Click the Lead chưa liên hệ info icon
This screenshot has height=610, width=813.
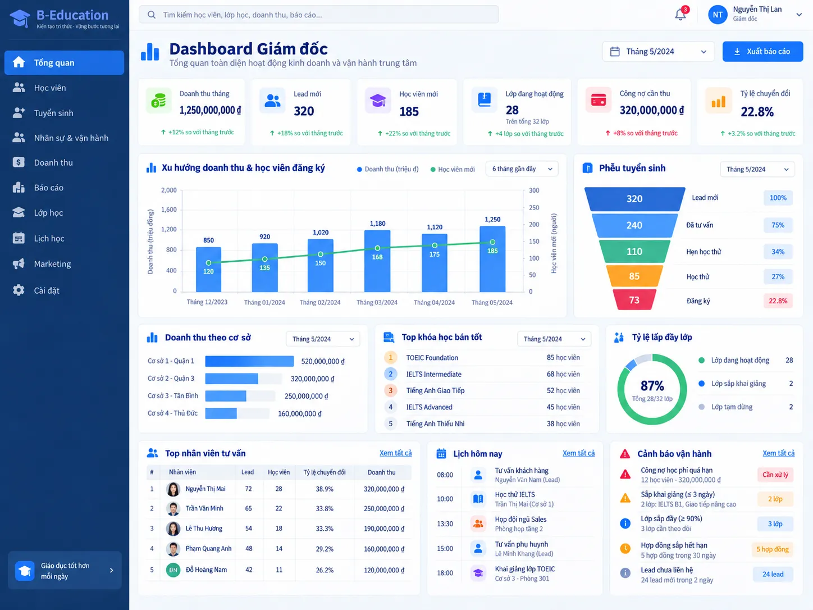(x=625, y=573)
